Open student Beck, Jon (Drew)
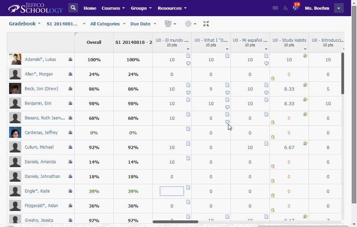The width and height of the screenshot is (357, 227). click(41, 89)
